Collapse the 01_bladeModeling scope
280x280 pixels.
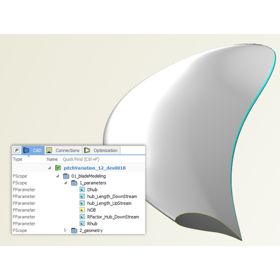[57, 176]
